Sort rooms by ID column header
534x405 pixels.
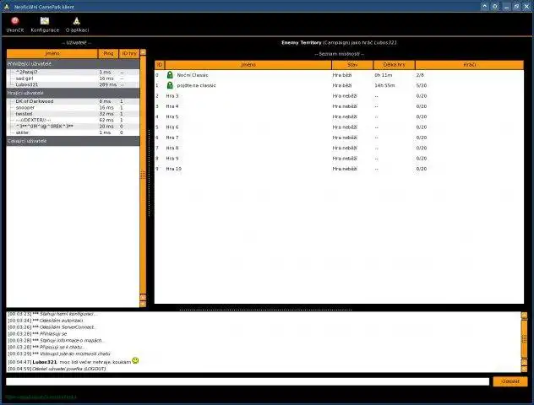point(160,65)
